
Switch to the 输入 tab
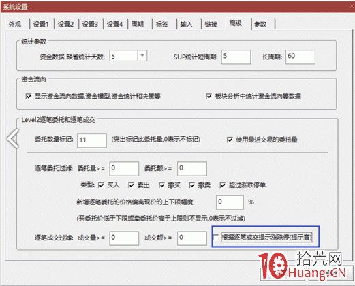(187, 24)
